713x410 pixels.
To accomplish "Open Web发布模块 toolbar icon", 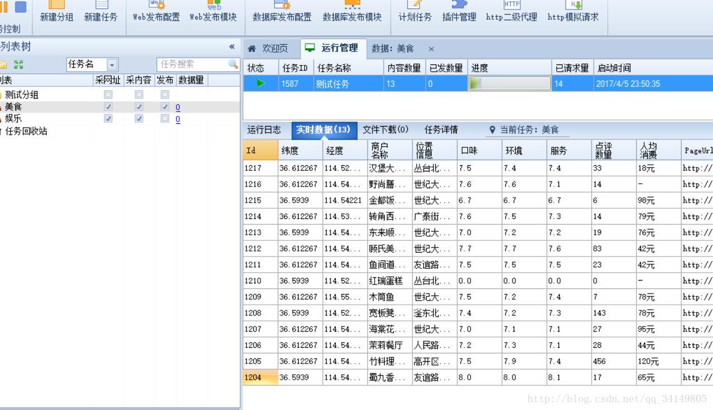I will (214, 4).
